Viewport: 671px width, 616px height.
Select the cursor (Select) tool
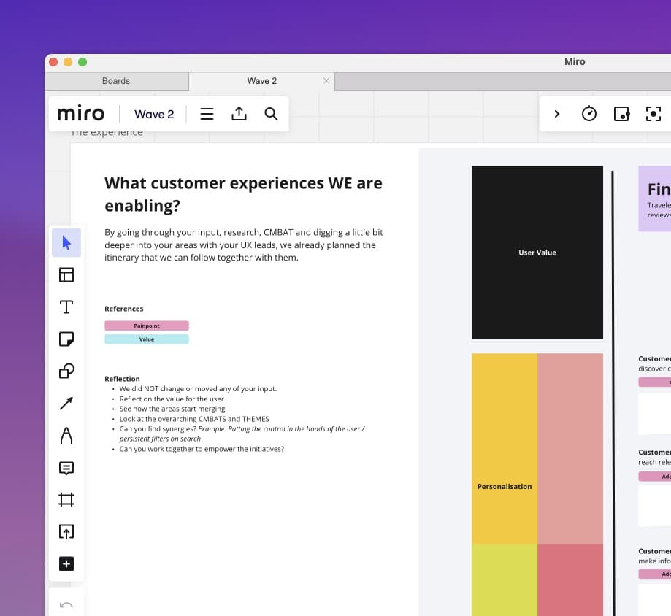pos(66,242)
